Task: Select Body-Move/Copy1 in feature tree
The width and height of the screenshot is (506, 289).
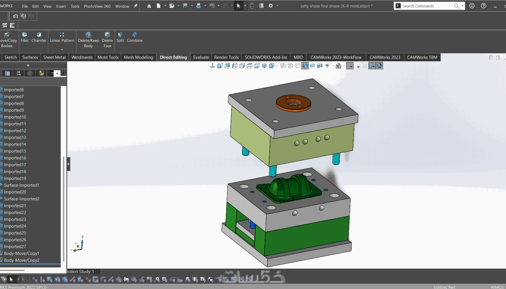Action: coord(21,253)
